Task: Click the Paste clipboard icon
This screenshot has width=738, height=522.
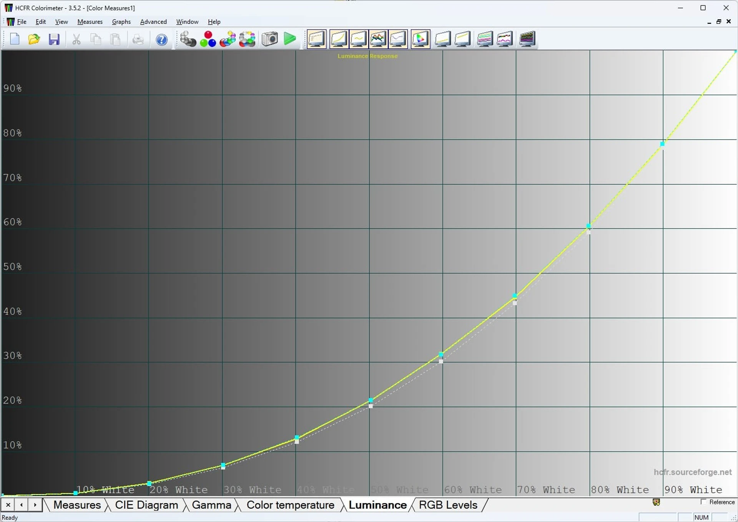Action: (x=115, y=39)
